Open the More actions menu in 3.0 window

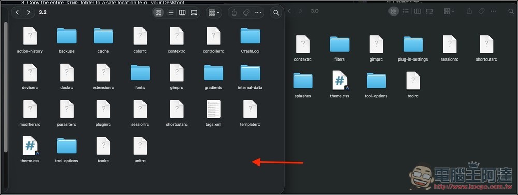coord(493,11)
